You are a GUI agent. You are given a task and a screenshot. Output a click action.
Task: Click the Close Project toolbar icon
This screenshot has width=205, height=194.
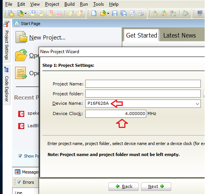pyautogui.click(x=50, y=13)
